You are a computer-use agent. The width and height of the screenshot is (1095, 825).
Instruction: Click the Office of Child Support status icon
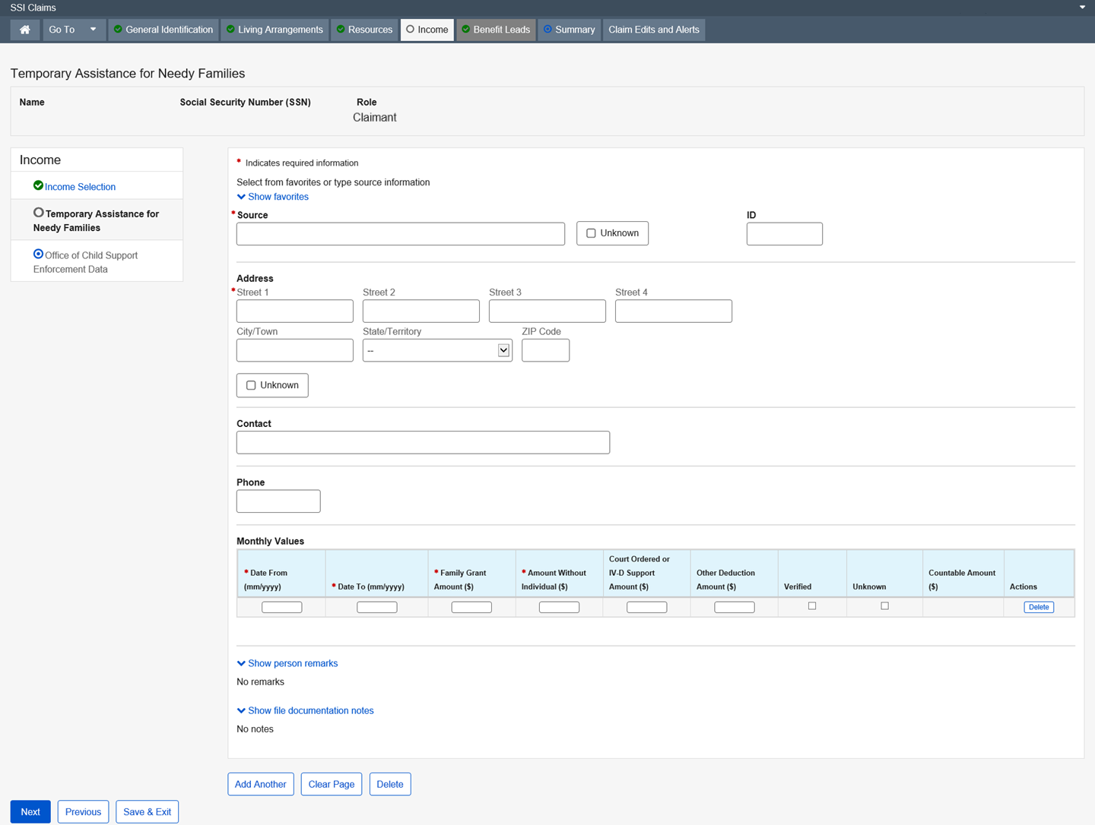tap(38, 254)
